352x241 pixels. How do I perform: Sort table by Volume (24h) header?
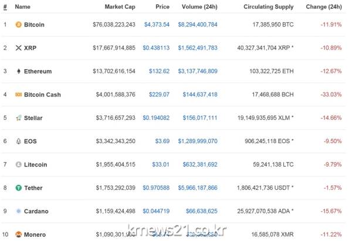[x=199, y=7]
